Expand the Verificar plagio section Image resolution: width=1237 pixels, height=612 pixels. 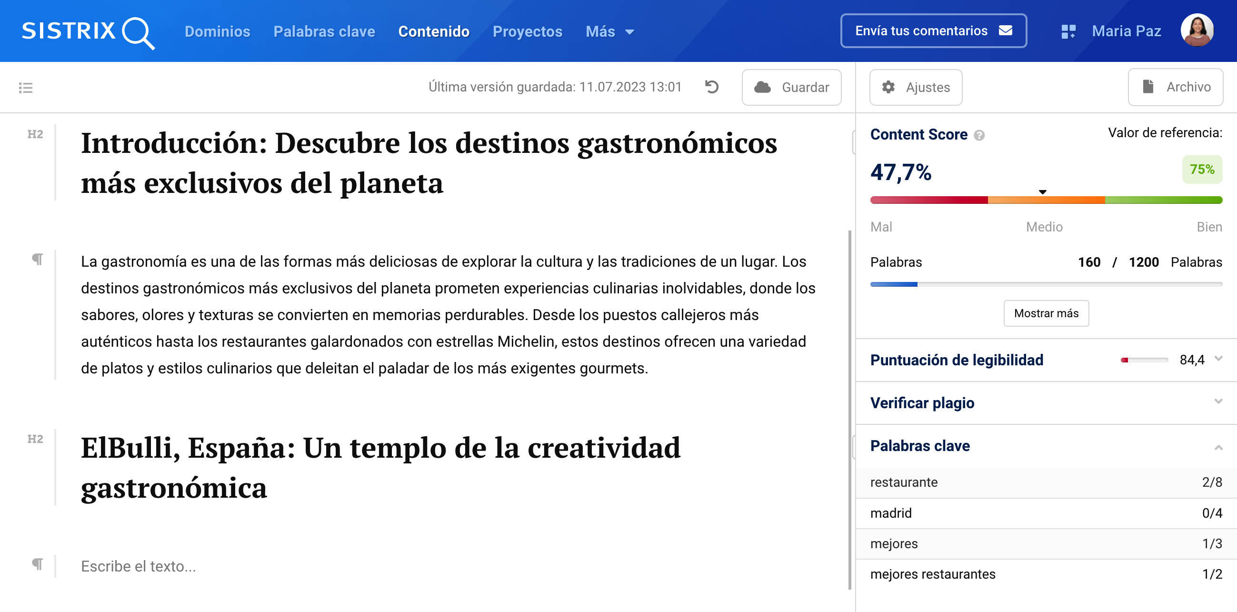pos(1218,401)
